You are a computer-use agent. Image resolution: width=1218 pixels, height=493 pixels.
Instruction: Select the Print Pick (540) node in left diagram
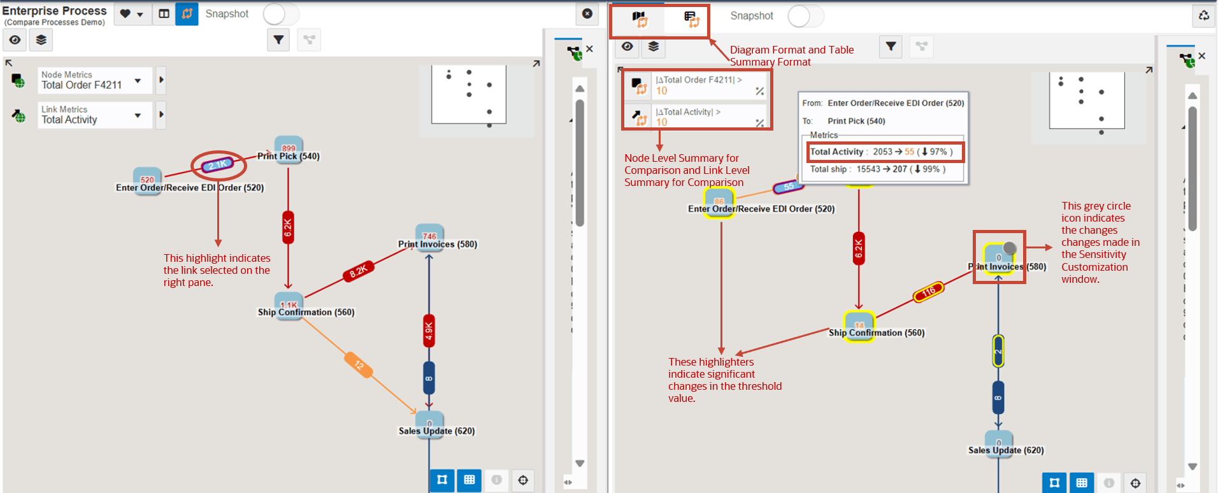pyautogui.click(x=289, y=150)
